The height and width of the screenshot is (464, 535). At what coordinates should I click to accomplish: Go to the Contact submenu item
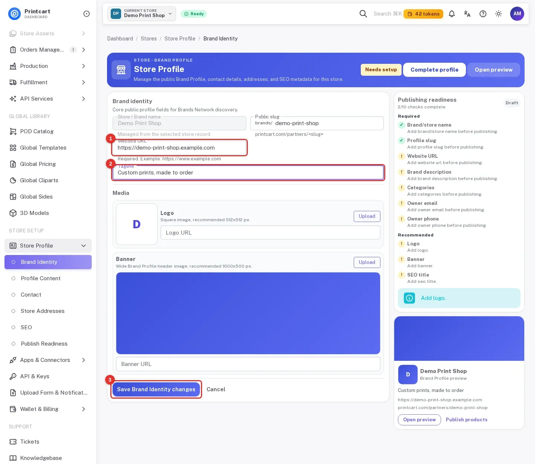pyautogui.click(x=48, y=295)
